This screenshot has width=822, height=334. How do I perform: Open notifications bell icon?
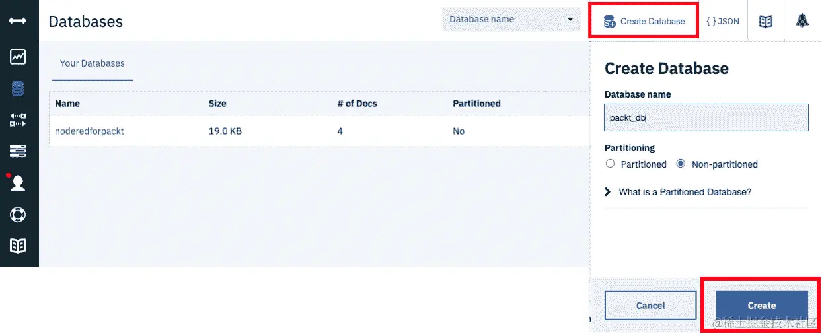click(802, 21)
